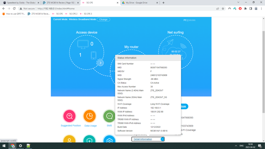Viewport: 265px width, 149px height.
Task: Open ZTE MC801A Review bookmark
Action: [x=39, y=14]
